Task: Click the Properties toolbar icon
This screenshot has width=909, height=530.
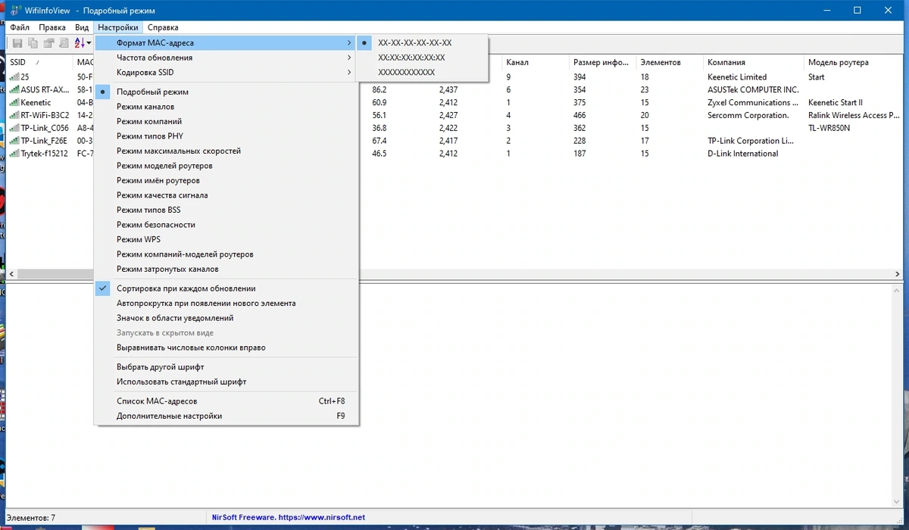Action: (48, 44)
